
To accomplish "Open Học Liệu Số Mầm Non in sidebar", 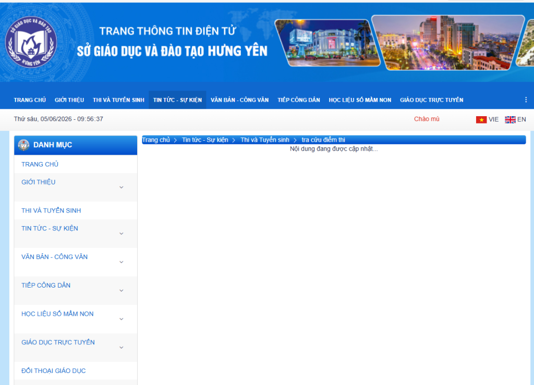I will [57, 314].
